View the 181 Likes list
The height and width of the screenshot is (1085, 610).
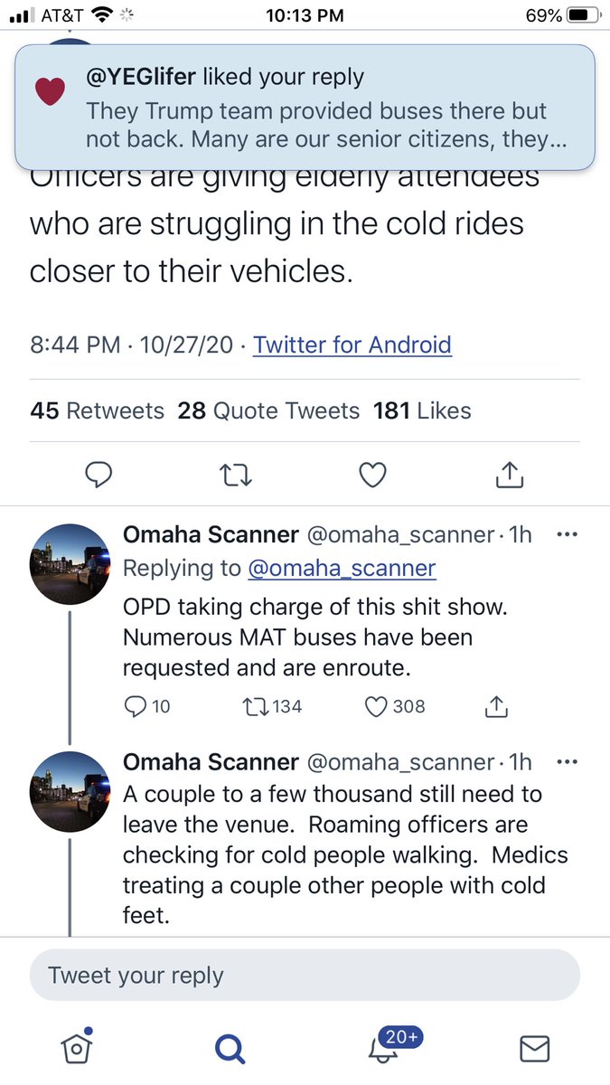422,410
